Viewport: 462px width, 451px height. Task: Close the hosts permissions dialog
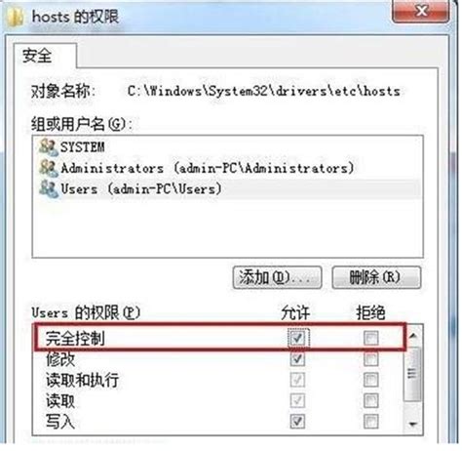pyautogui.click(x=422, y=11)
